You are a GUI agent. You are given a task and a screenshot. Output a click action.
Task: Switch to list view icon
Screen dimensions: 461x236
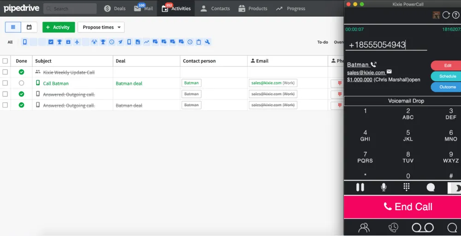point(13,27)
